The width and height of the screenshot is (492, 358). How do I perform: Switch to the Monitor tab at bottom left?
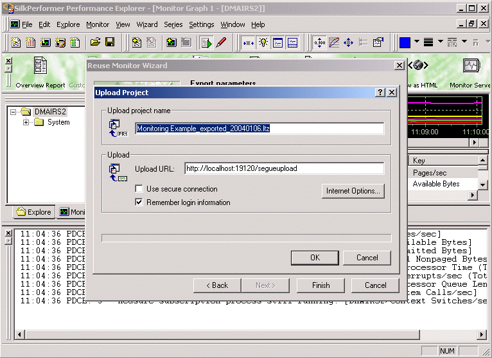coord(72,212)
